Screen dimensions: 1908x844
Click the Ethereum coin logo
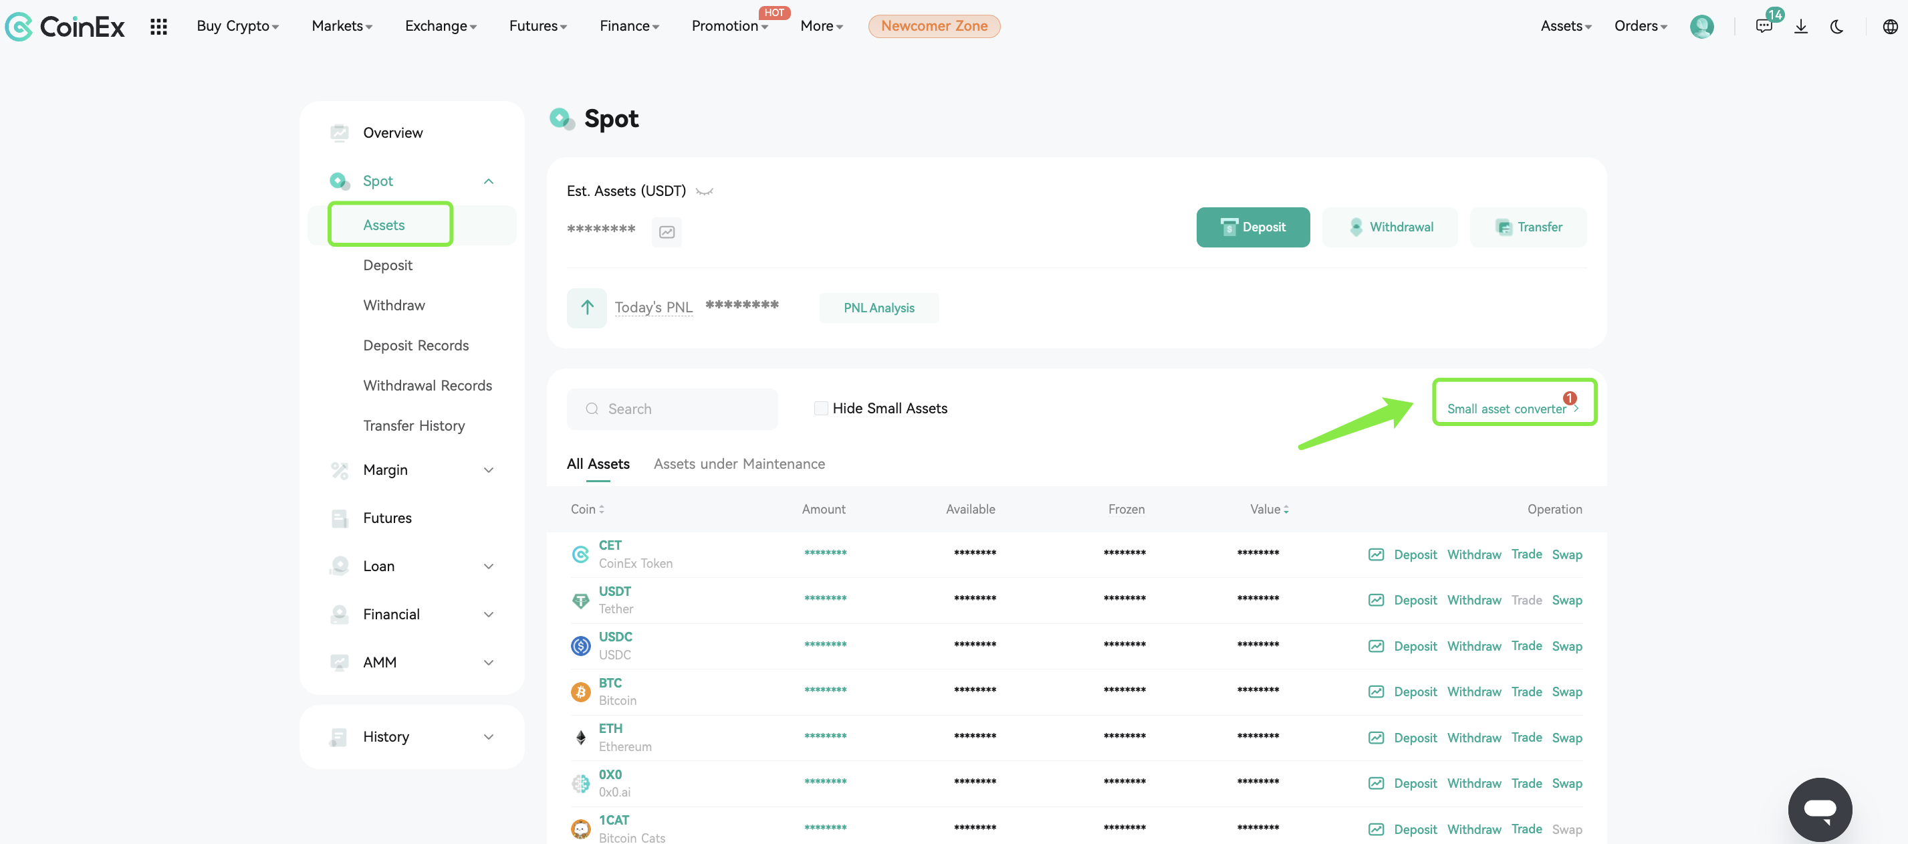coord(581,738)
